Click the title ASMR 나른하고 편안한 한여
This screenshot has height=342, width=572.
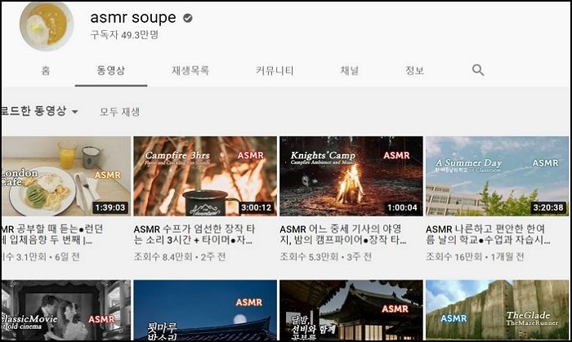(x=488, y=234)
